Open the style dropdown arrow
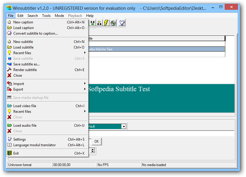This screenshot has height=177, width=246. [x=124, y=126]
